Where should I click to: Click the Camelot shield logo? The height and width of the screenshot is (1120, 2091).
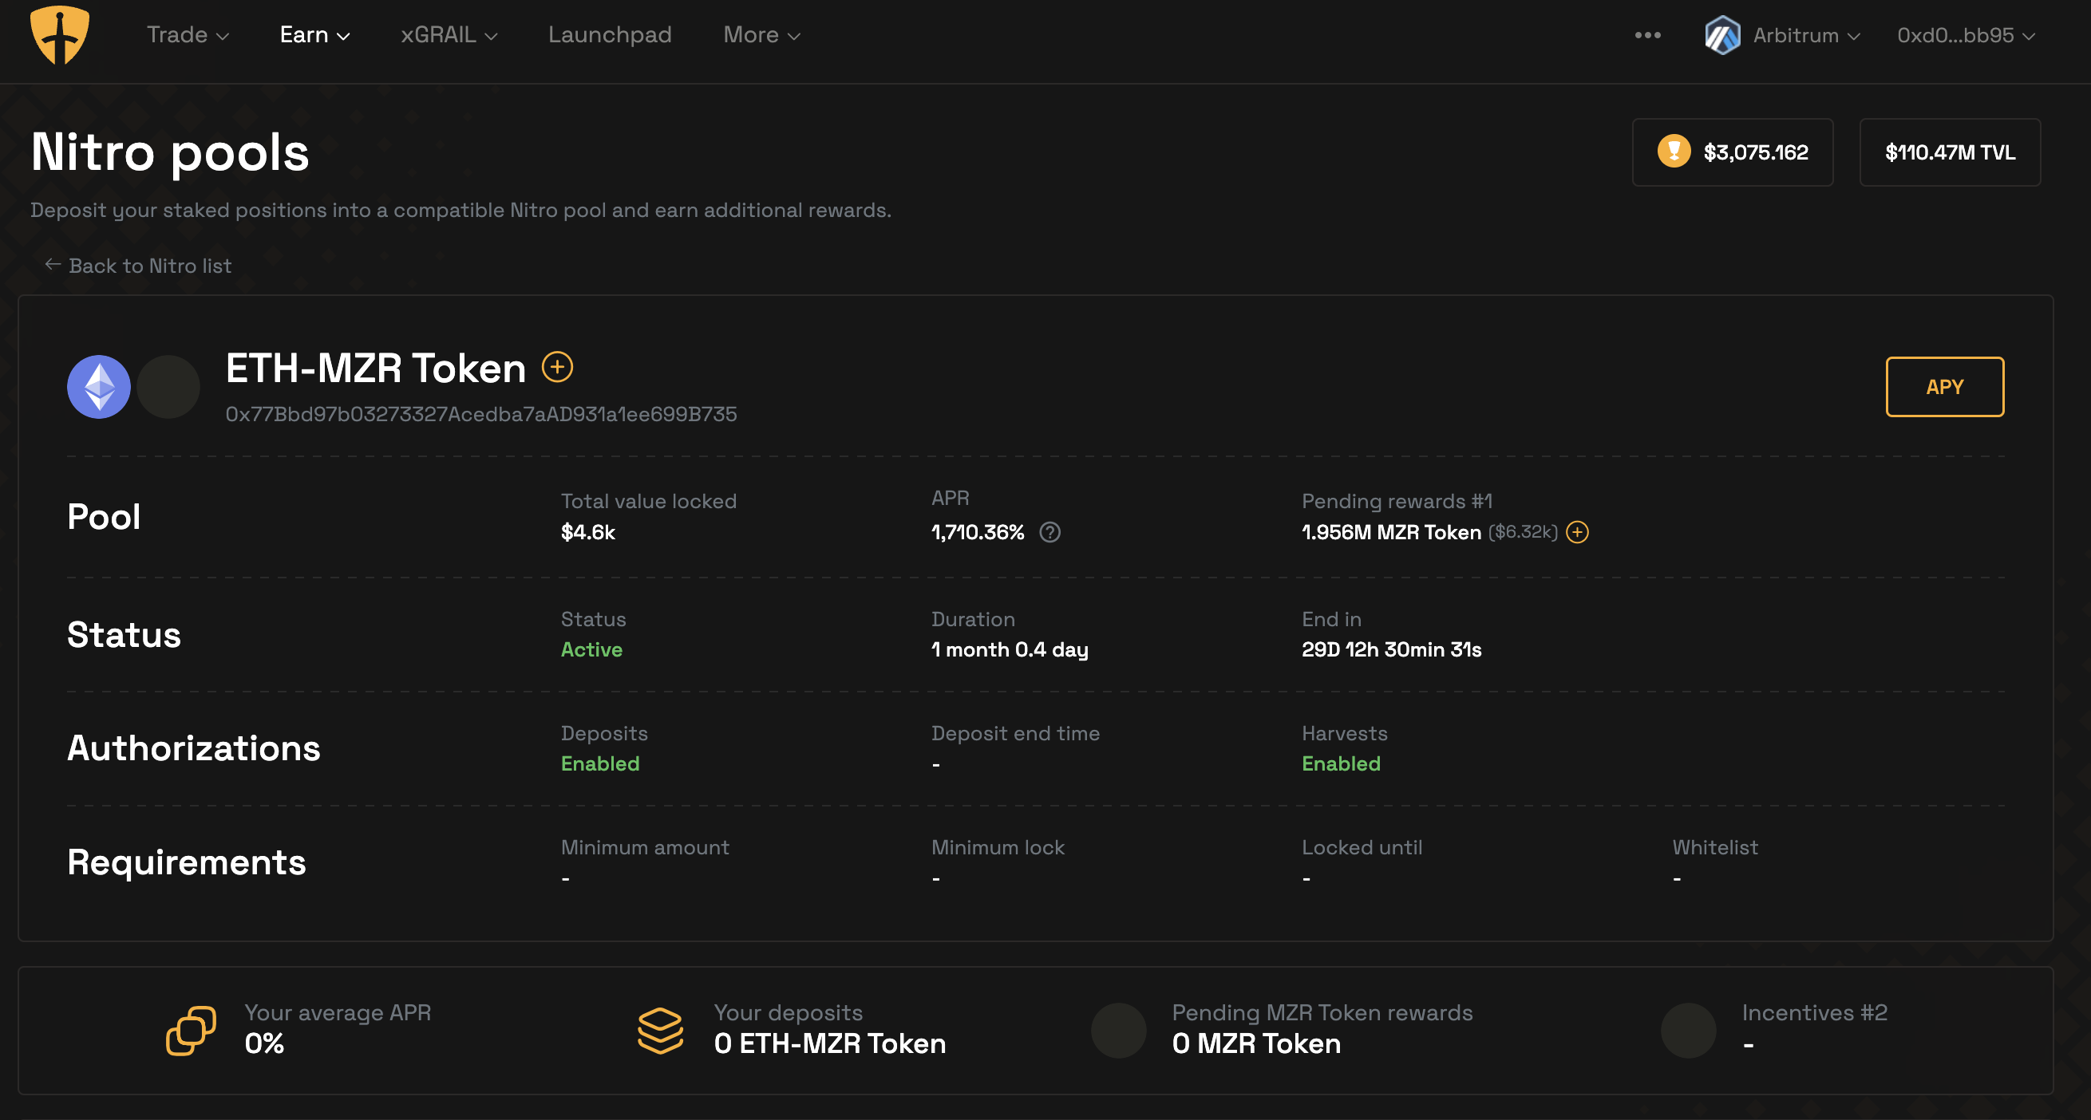point(59,34)
